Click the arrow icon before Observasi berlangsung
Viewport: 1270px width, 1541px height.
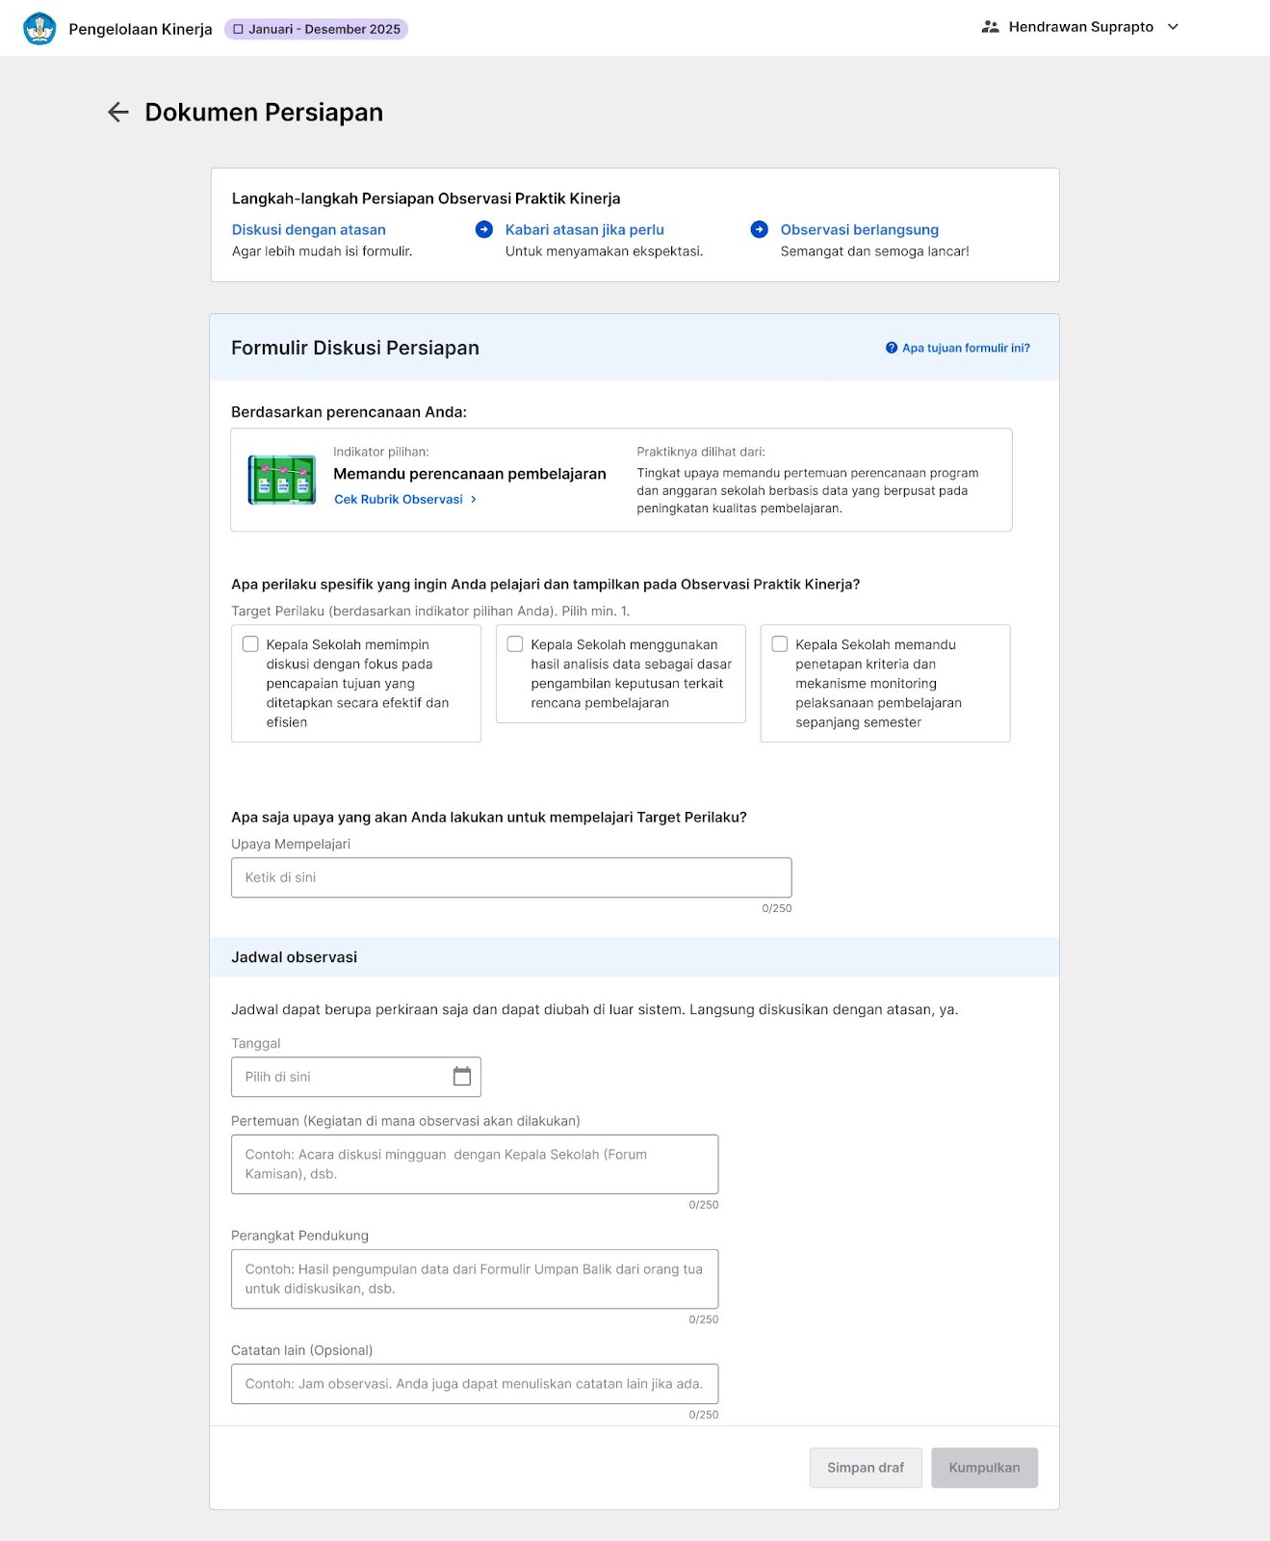click(x=760, y=229)
